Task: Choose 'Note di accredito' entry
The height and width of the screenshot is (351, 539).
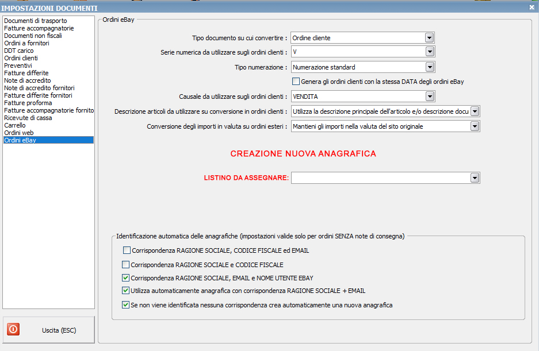Action: coord(48,80)
